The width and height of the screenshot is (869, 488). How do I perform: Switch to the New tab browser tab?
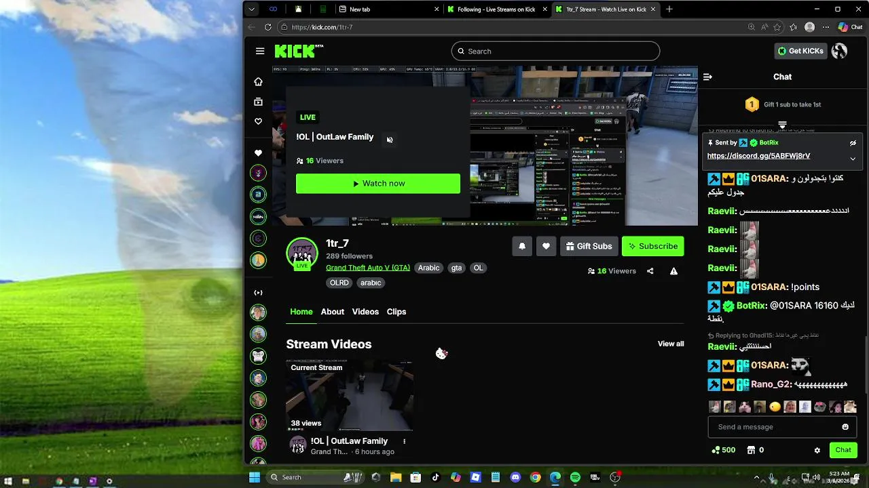(x=389, y=9)
